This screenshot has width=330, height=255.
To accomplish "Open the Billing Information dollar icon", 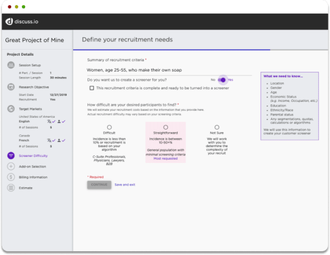I will [x=11, y=177].
